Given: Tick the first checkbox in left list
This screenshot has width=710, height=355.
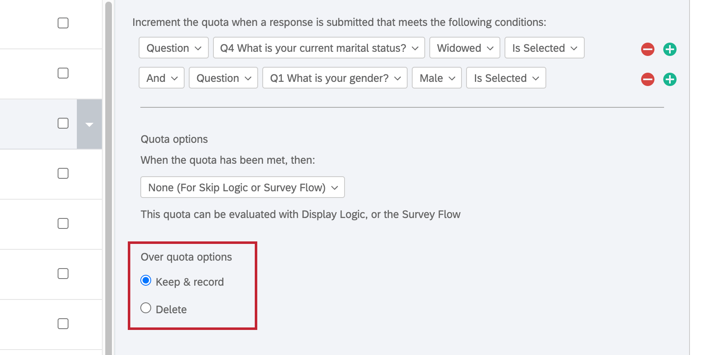Looking at the screenshot, I should [x=63, y=23].
